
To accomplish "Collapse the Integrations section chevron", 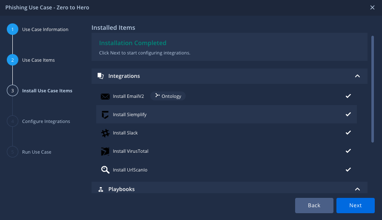I will pos(357,76).
